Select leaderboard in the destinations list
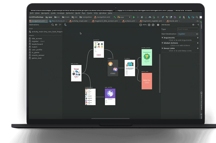216x143 pixels. [37, 44]
